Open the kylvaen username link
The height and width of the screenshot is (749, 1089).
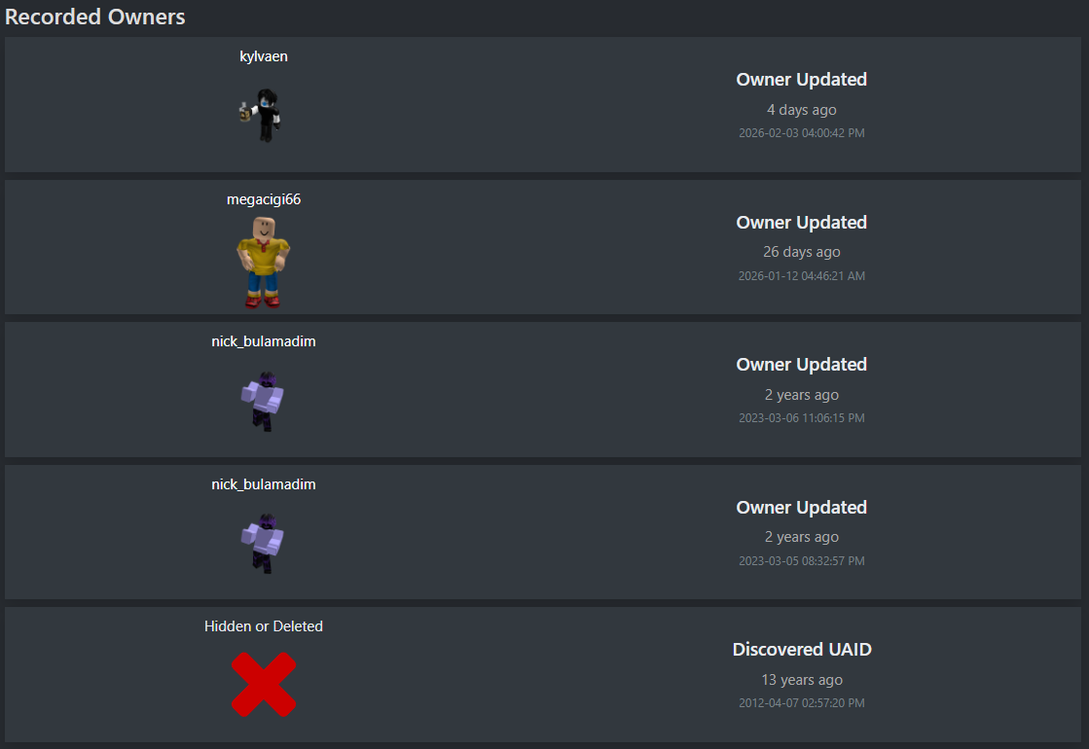tap(263, 56)
